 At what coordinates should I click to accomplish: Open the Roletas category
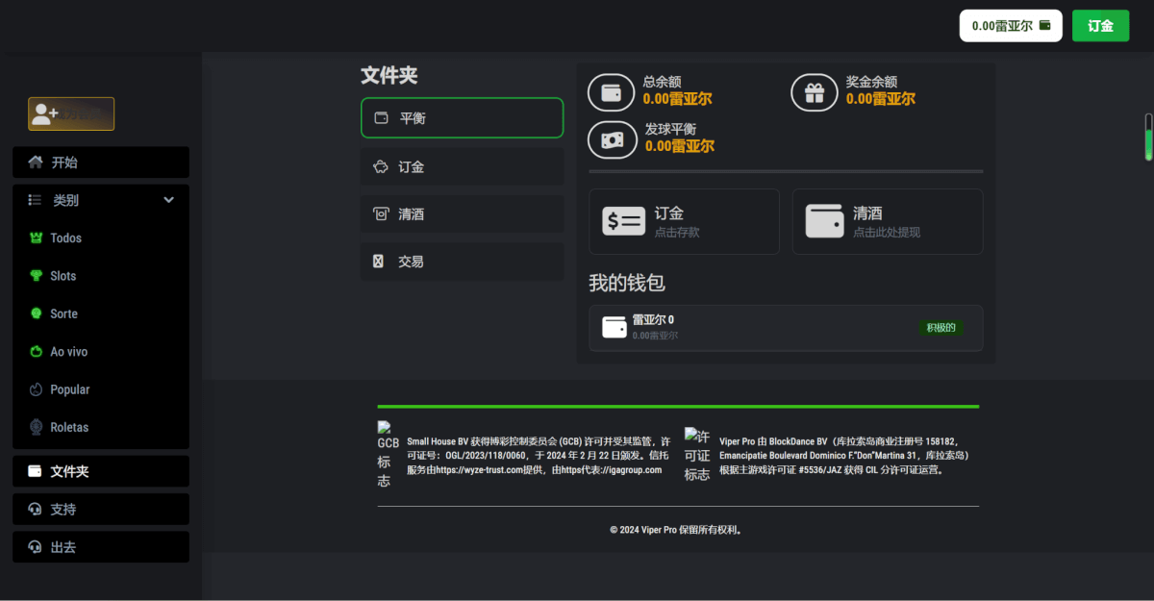coord(69,427)
